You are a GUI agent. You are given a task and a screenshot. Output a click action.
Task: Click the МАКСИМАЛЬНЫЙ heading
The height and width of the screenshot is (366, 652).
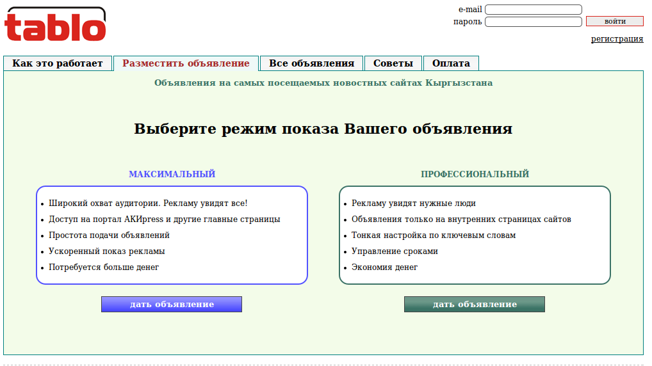point(172,174)
